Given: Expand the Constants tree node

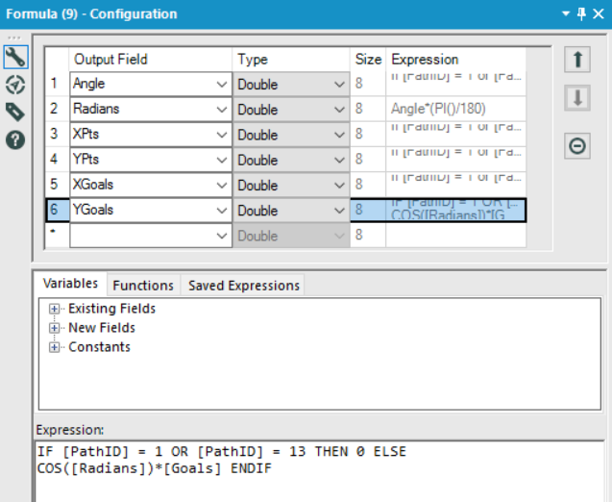Looking at the screenshot, I should pos(54,347).
